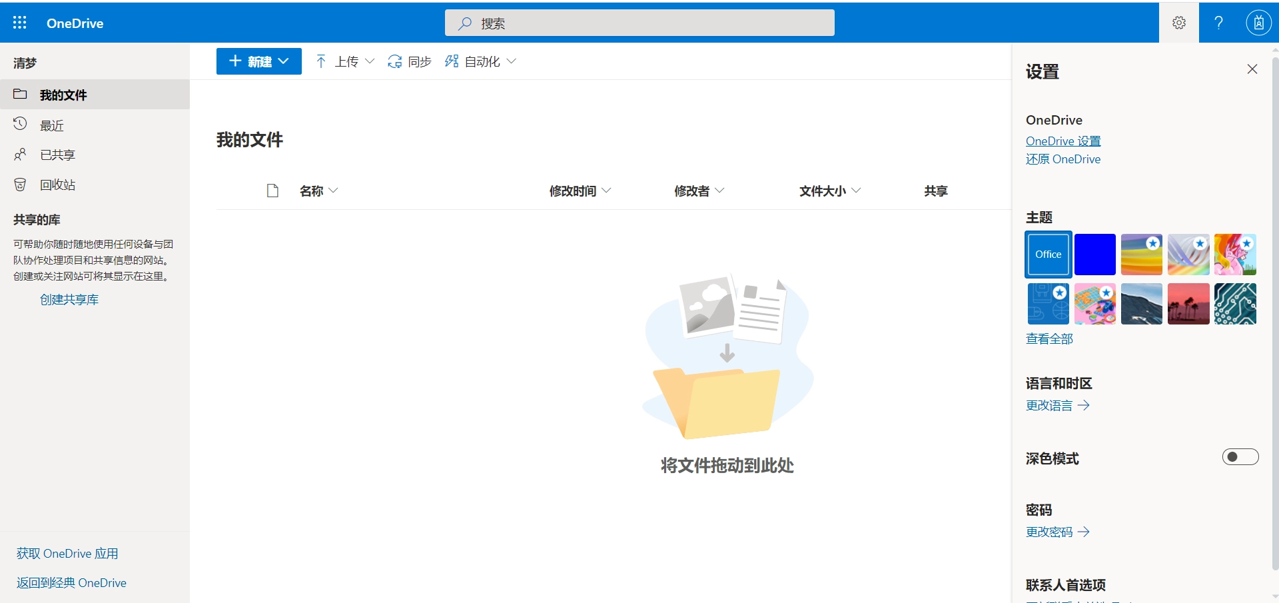Image resolution: width=1279 pixels, height=603 pixels.
Task: Open the settings gear icon
Action: tap(1178, 22)
